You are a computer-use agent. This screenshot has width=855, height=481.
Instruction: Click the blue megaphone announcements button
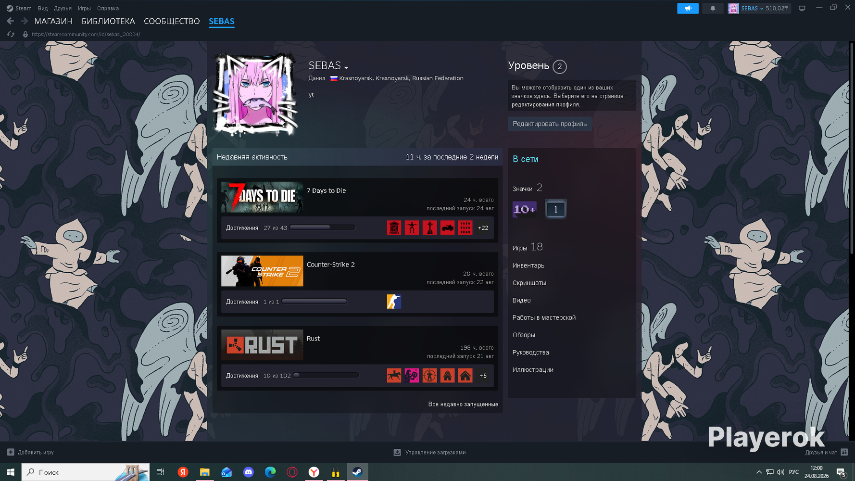[688, 8]
